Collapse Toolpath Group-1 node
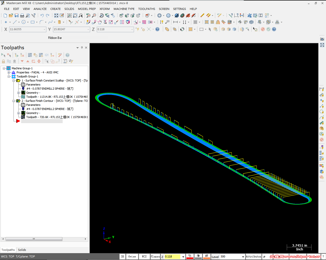The height and width of the screenshot is (260, 326). (x=9, y=76)
